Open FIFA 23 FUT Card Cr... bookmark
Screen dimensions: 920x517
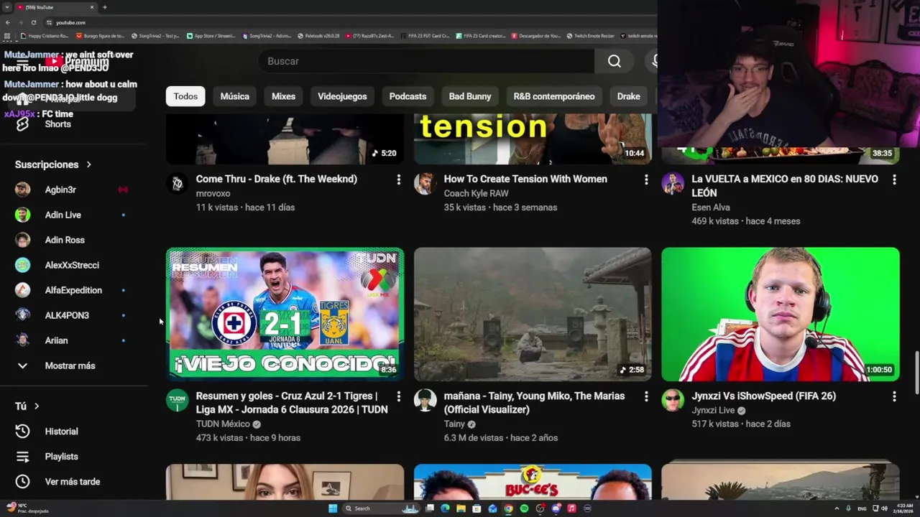click(x=425, y=36)
